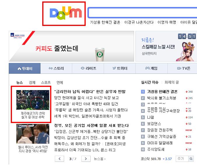Screen dimensions: 197x165
Task: Select the 경제 news category
Action: (x=32, y=82)
